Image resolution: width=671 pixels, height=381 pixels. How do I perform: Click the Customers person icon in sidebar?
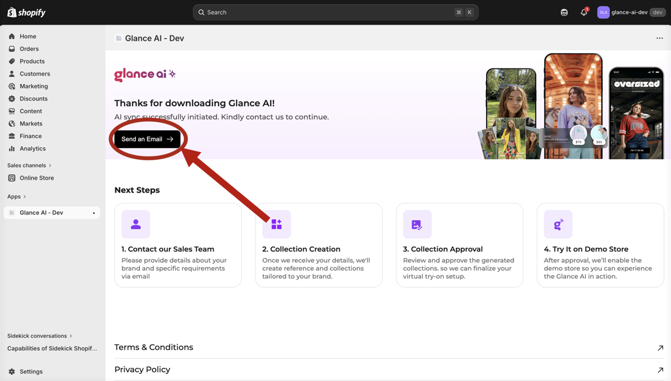coord(12,73)
